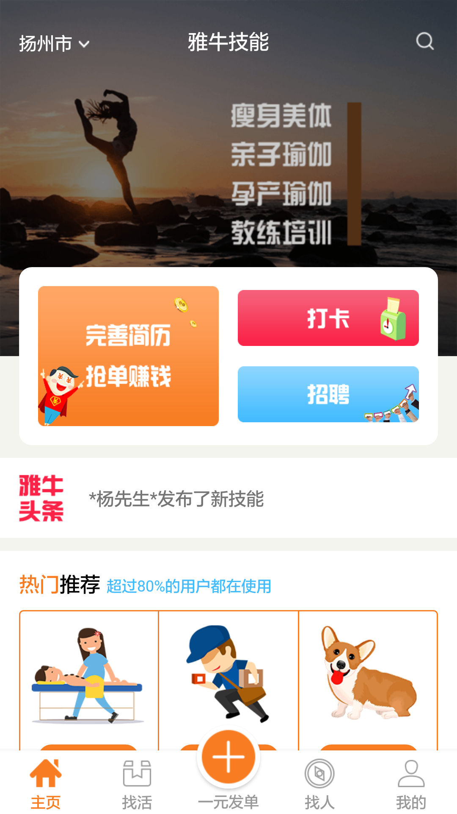The width and height of the screenshot is (457, 814).
Task: Tap the search magnifier icon
Action: click(x=425, y=42)
